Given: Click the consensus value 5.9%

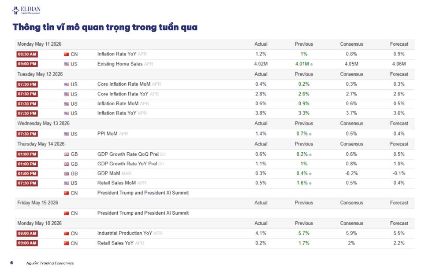Looking at the screenshot, I should tap(351, 233).
